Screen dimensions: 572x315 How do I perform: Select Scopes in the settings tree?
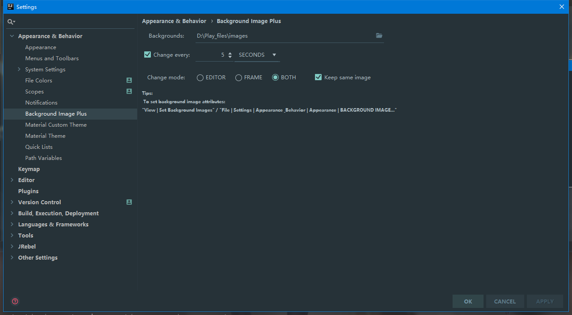point(35,92)
